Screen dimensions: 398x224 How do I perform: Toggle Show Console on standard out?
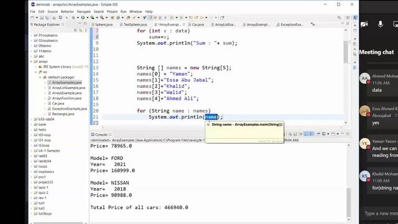tap(306, 134)
